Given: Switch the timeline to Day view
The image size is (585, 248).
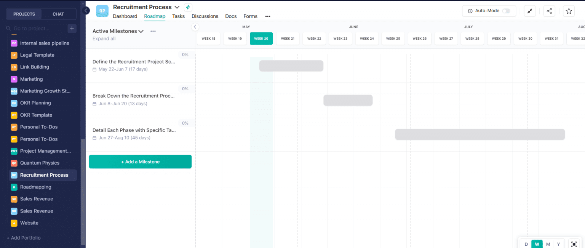Looking at the screenshot, I should (526, 244).
